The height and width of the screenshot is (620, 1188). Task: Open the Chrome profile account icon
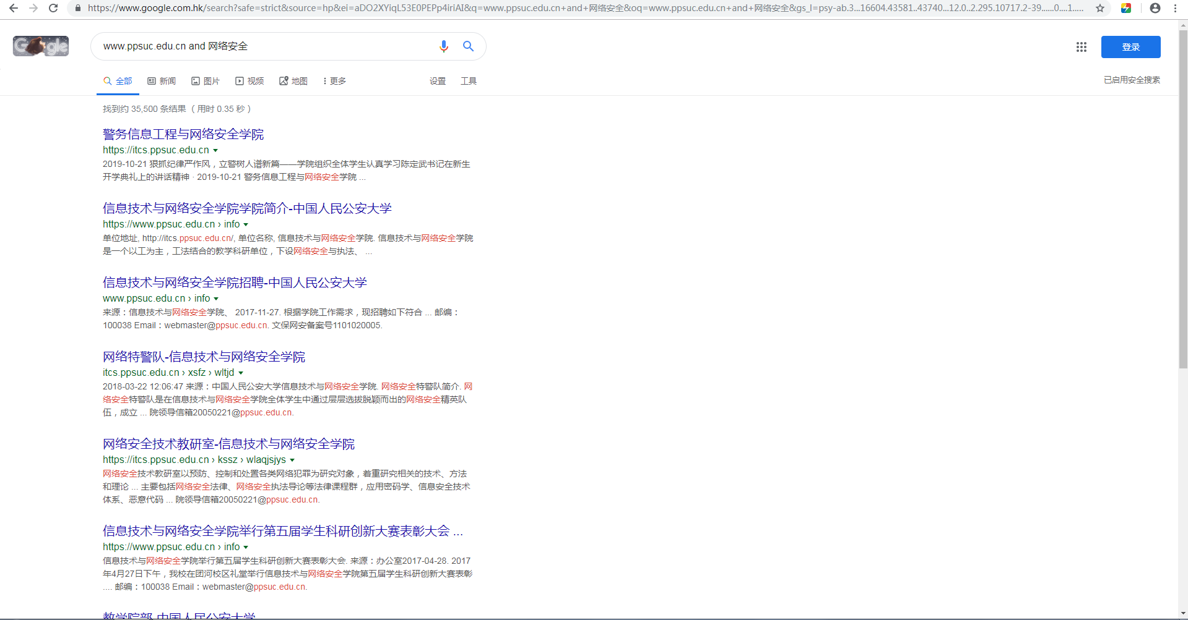pyautogui.click(x=1155, y=8)
